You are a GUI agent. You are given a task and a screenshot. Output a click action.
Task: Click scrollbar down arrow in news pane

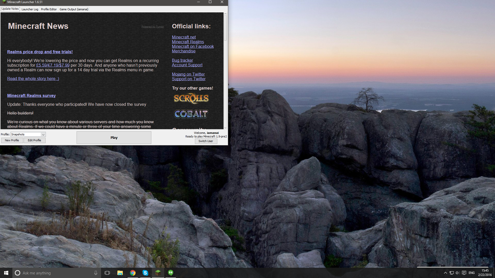click(225, 128)
